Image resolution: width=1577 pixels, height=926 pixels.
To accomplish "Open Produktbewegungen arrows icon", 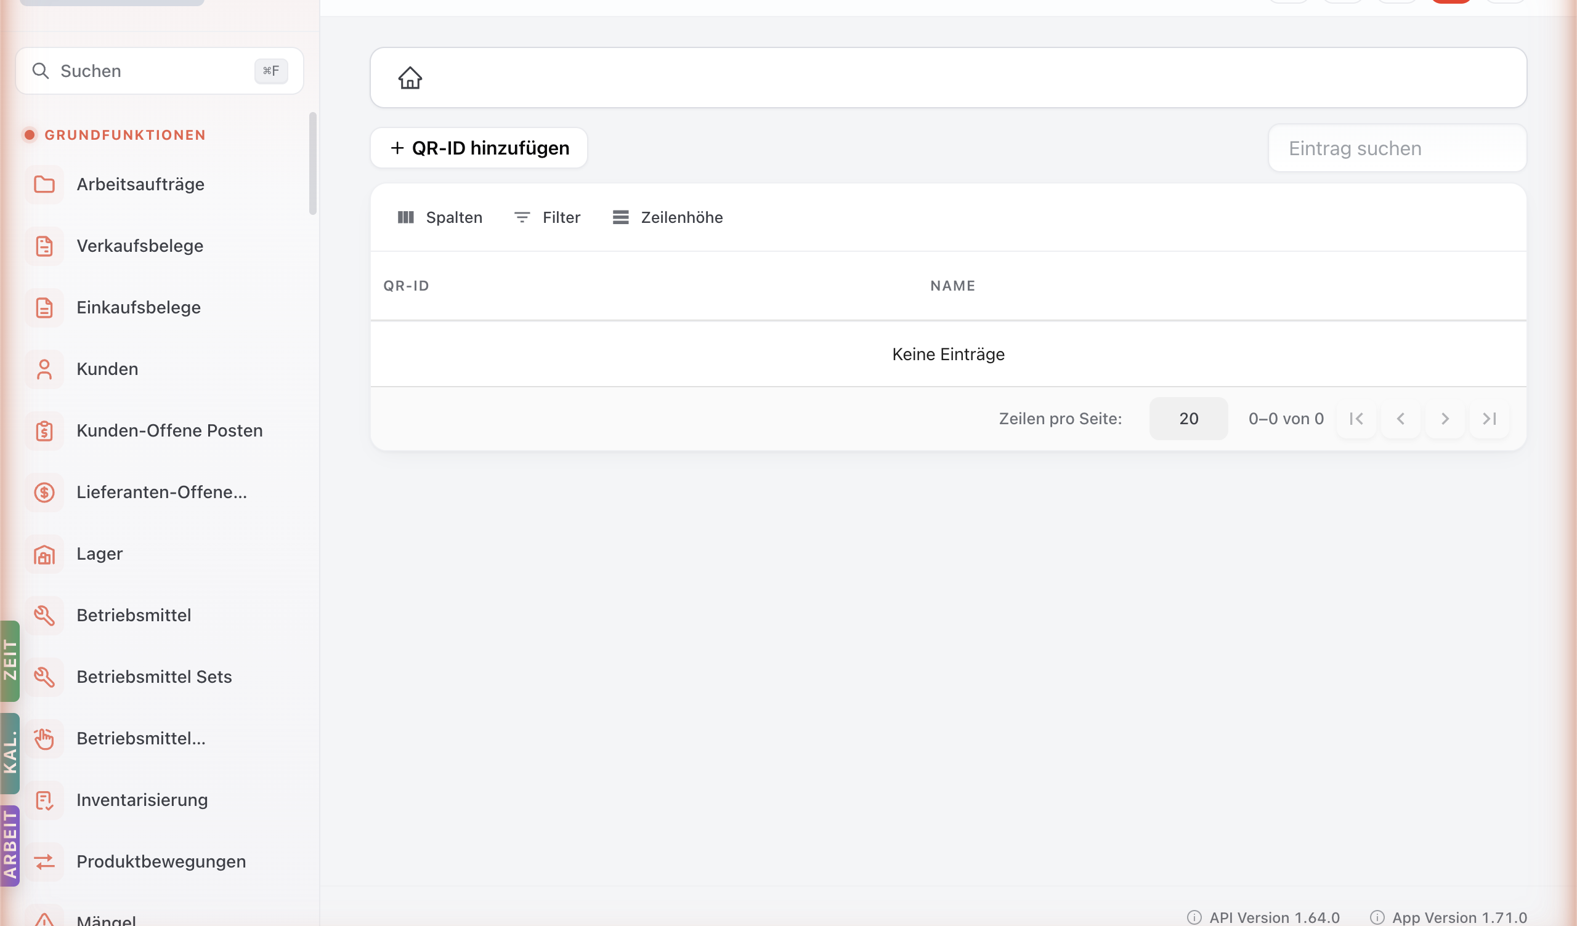I will click(x=44, y=861).
